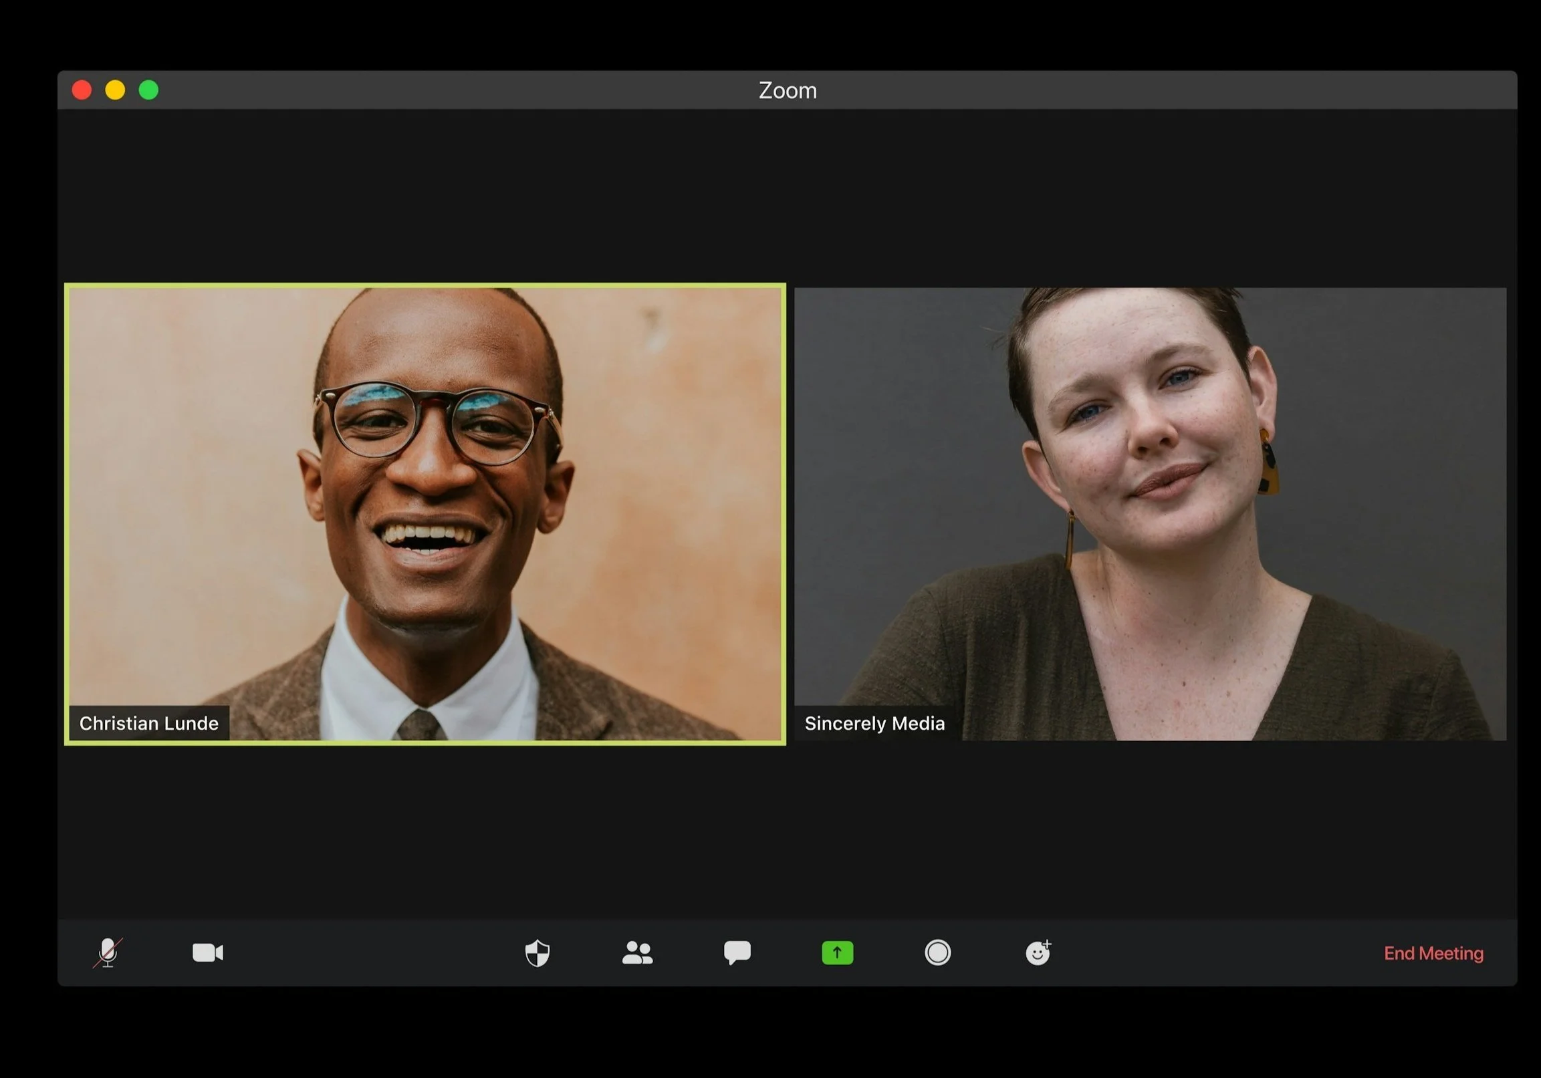
Task: Close the Zoom window with the red button
Action: click(82, 90)
